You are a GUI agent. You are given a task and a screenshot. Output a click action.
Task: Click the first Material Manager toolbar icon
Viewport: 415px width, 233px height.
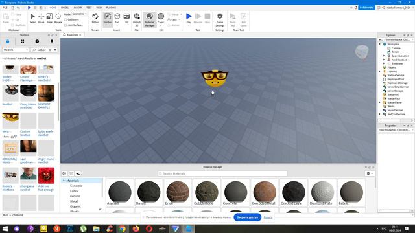pyautogui.click(x=64, y=173)
